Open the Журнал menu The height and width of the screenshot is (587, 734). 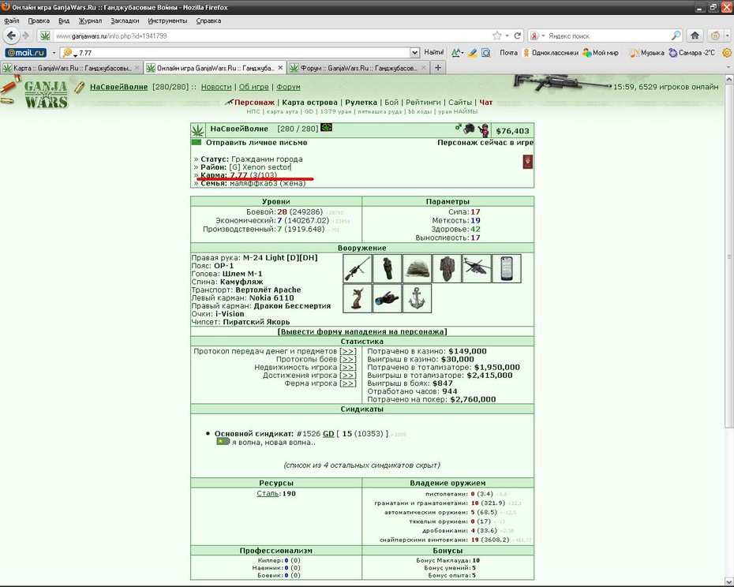pyautogui.click(x=90, y=21)
